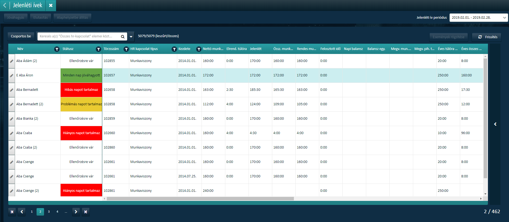The height and width of the screenshot is (222, 509).
Task: Select page 4 in pagination
Action: coord(57,212)
